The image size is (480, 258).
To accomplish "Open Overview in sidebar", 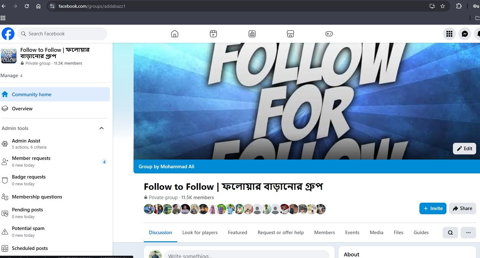I will 55,109.
